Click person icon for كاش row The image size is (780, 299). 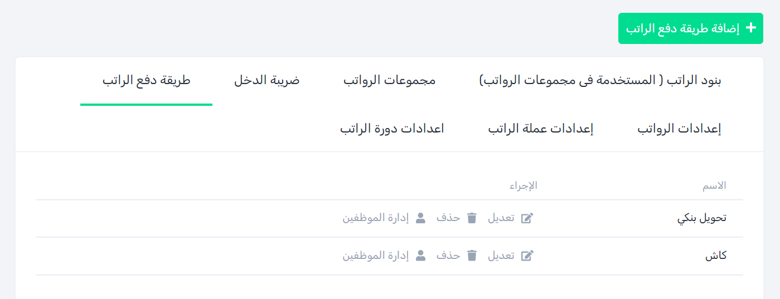421,256
